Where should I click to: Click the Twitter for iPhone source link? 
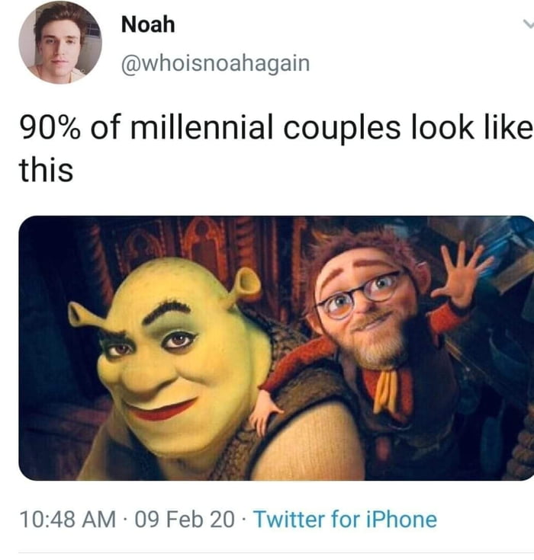(345, 519)
